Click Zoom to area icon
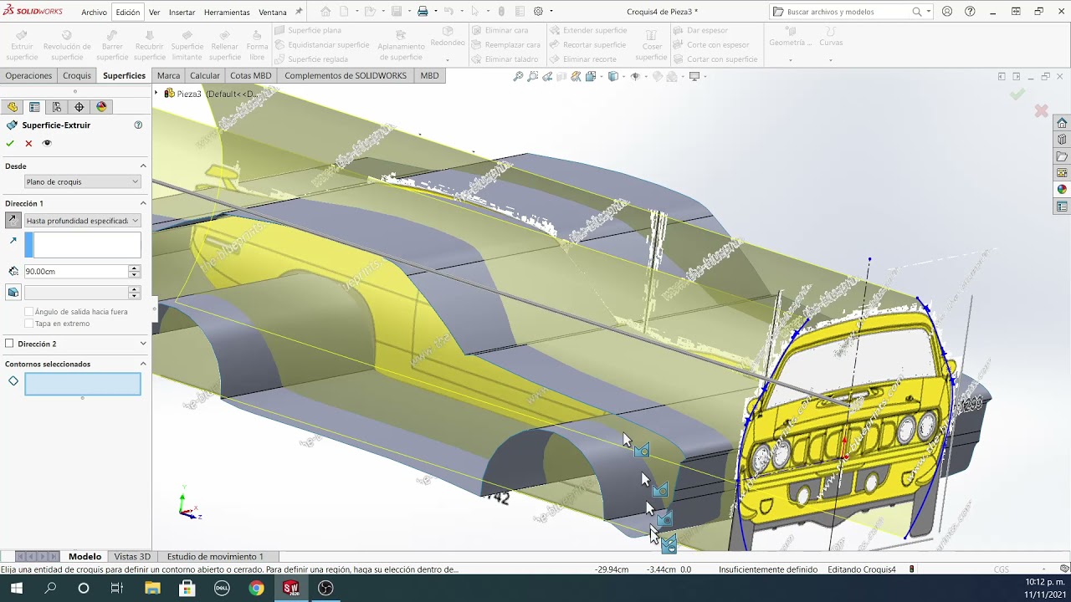The height and width of the screenshot is (602, 1071). pos(532,76)
